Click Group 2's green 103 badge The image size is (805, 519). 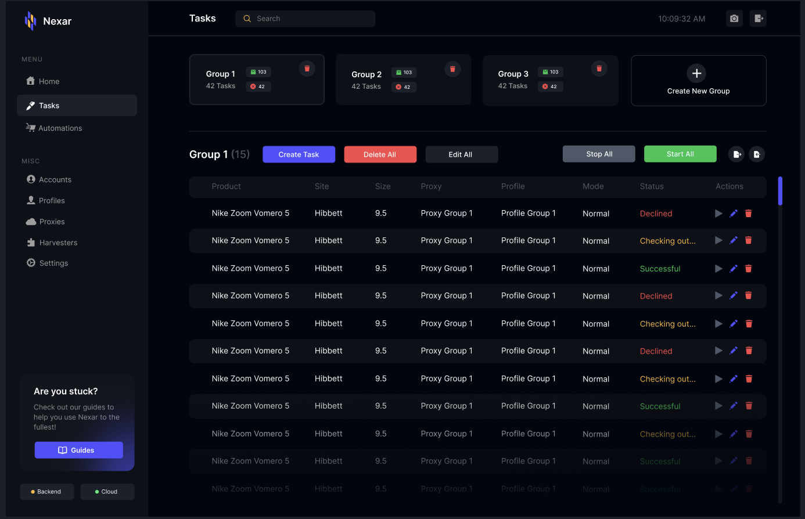tap(404, 73)
